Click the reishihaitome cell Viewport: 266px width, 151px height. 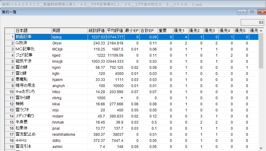pyautogui.click(x=69, y=134)
